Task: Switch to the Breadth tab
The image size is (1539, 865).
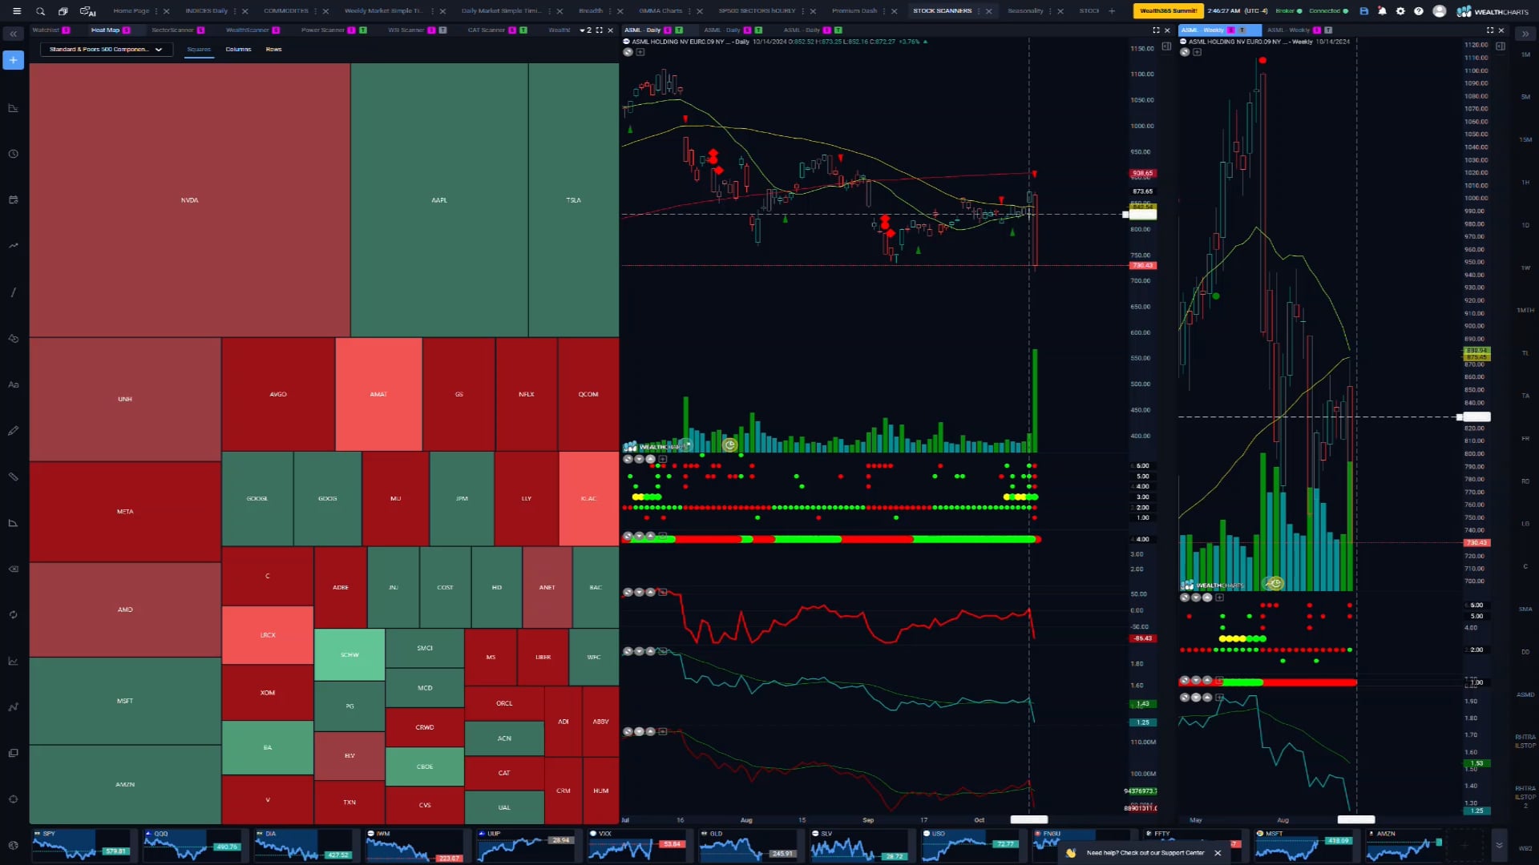Action: tap(591, 11)
